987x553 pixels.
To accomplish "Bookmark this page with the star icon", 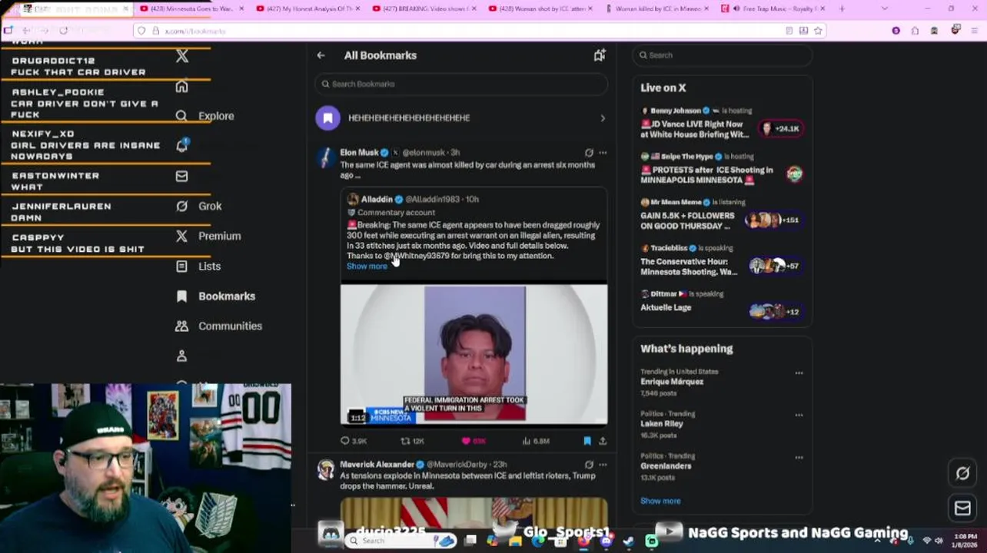I will click(818, 31).
